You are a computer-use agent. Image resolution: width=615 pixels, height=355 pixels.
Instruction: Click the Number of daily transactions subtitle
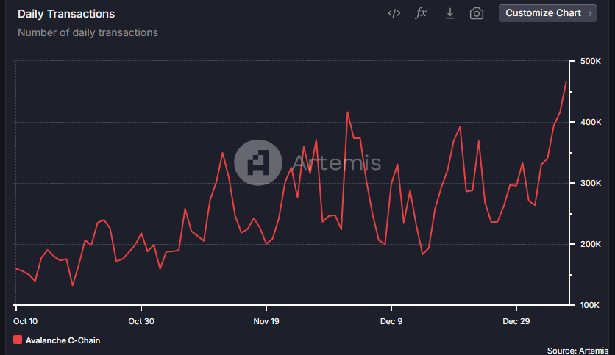click(88, 32)
